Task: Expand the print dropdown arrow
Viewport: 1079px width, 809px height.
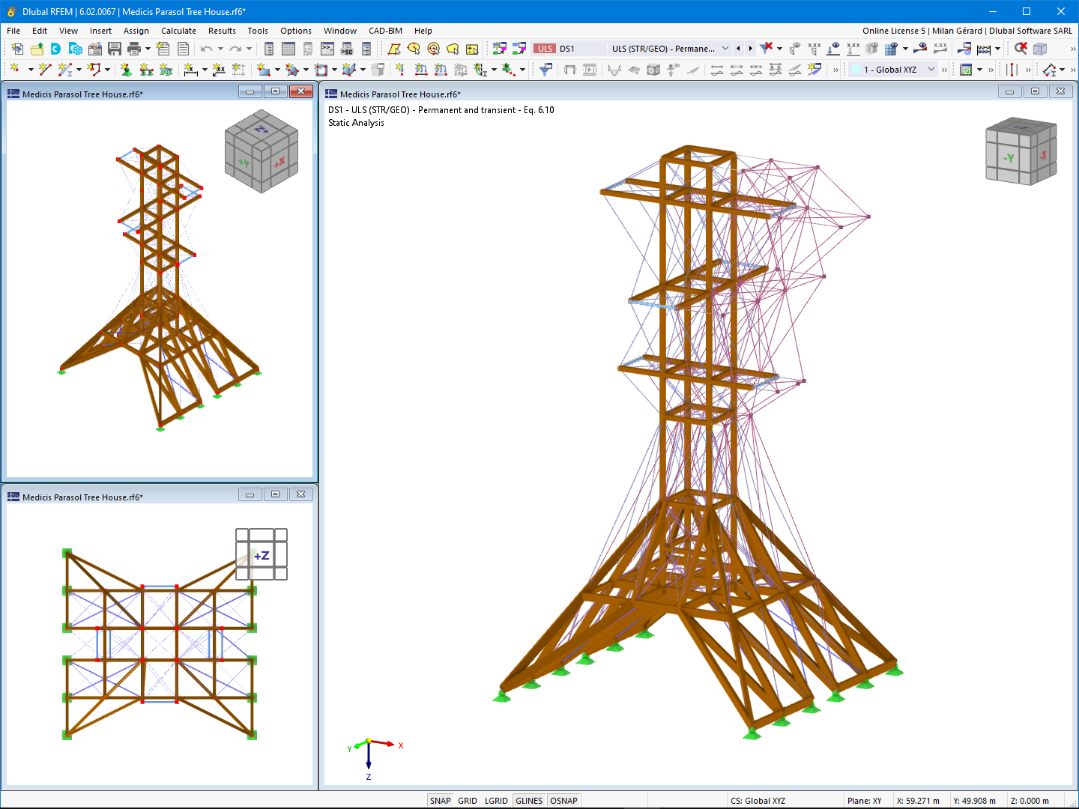Action: pos(147,48)
